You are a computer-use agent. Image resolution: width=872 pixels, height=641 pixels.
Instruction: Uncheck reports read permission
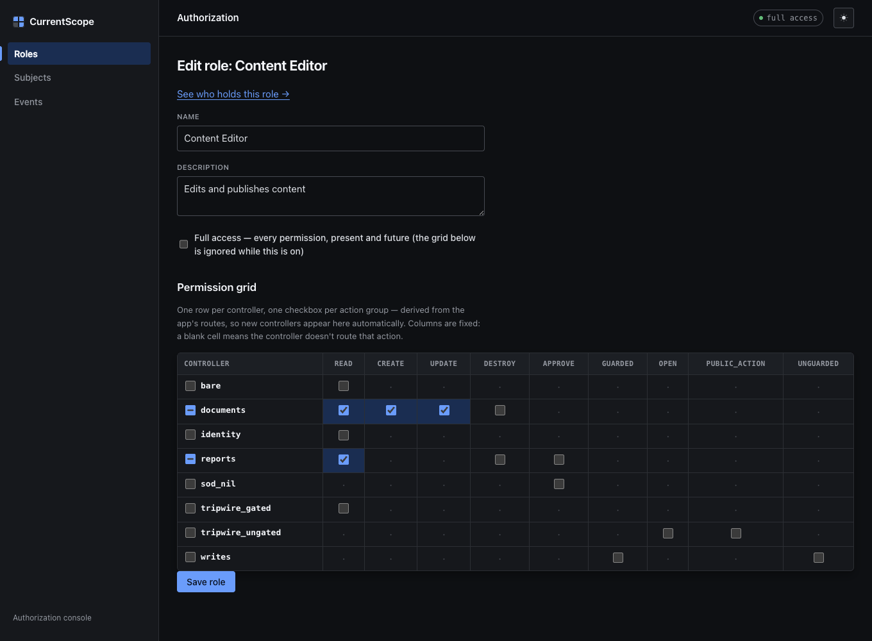344,460
